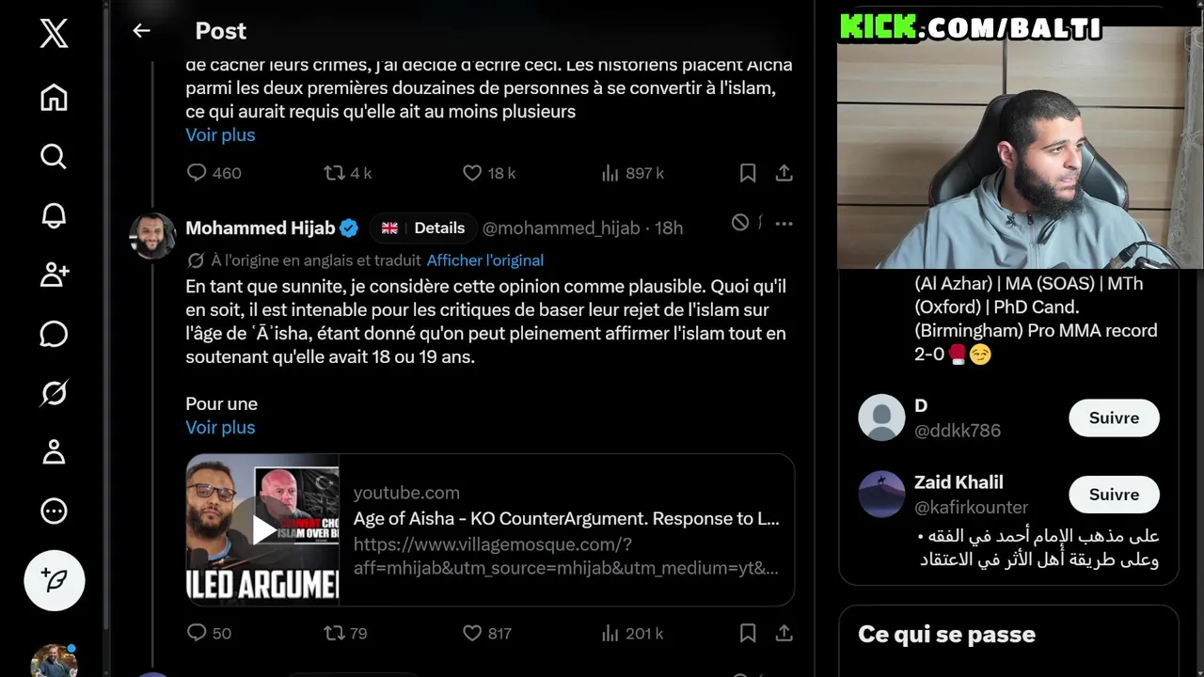The height and width of the screenshot is (677, 1204).
Task: Go back with the arrow next to Post
Action: 141,31
